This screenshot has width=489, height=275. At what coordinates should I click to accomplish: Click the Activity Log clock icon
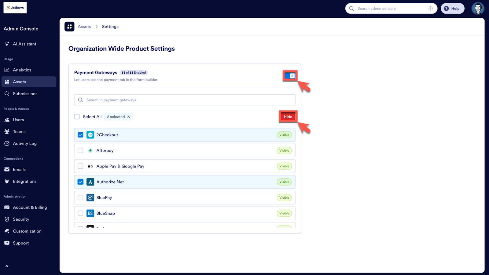tap(7, 143)
